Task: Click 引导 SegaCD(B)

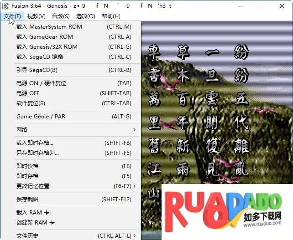Action: tap(37, 70)
